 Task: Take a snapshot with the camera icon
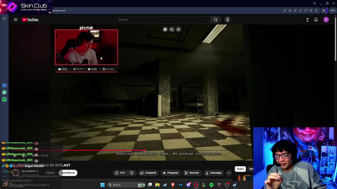(290, 10)
